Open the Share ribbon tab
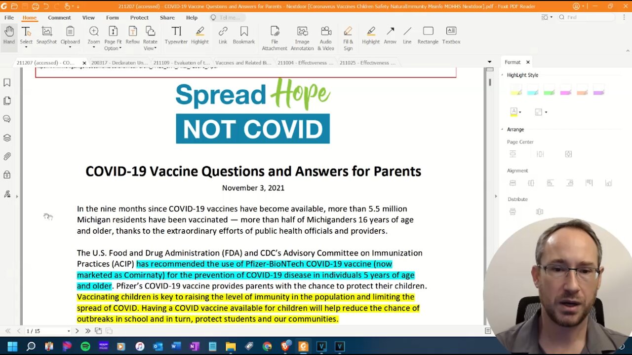Viewport: 632px width, 355px height. pyautogui.click(x=167, y=17)
